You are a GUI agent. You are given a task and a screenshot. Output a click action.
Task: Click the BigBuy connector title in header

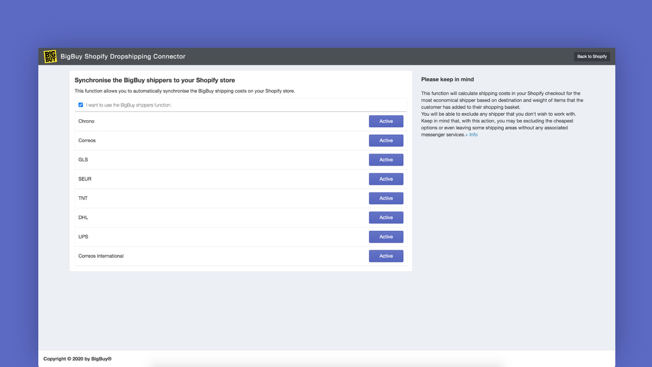coord(122,56)
